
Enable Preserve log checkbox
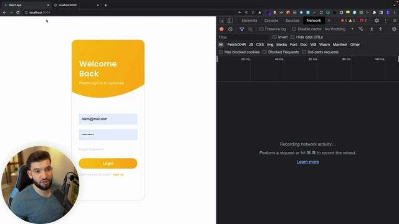coord(261,29)
